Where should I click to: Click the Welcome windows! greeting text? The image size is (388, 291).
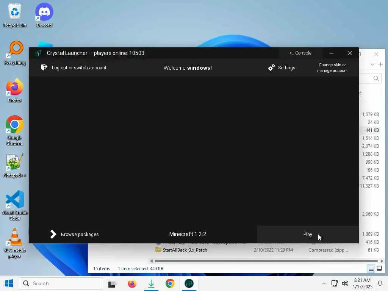[188, 68]
